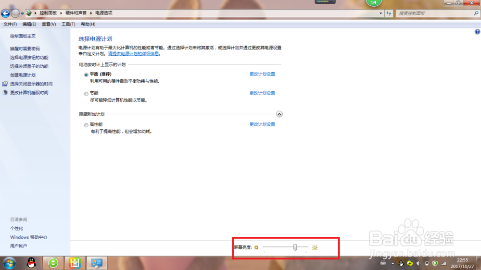
Task: Open address bar history dropdown
Action: [380, 13]
